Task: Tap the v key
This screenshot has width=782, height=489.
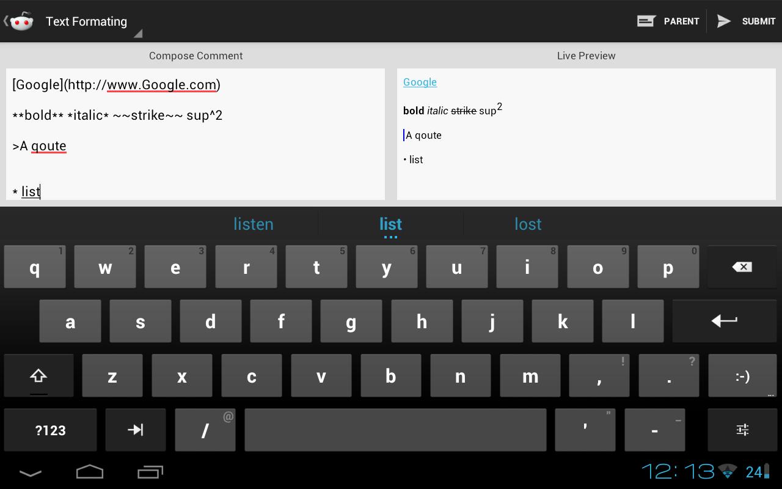Action: 321,376
